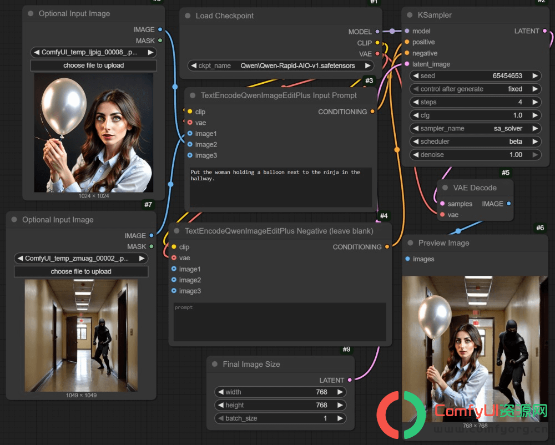Screen dimensions: 555x445
Task: Click the VAE Decode node's collapse dot
Action: (445, 188)
